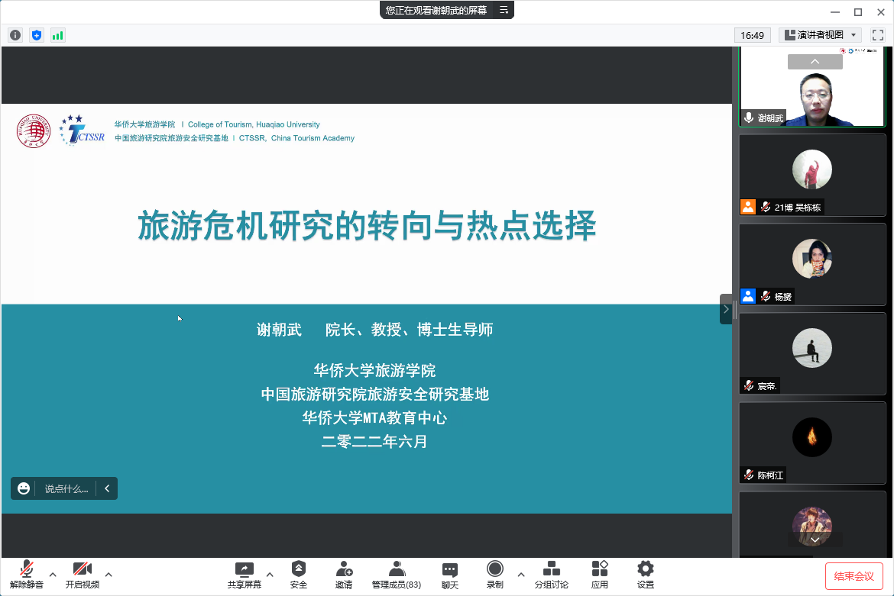
Task: Click the green network status icon
Action: click(x=58, y=35)
